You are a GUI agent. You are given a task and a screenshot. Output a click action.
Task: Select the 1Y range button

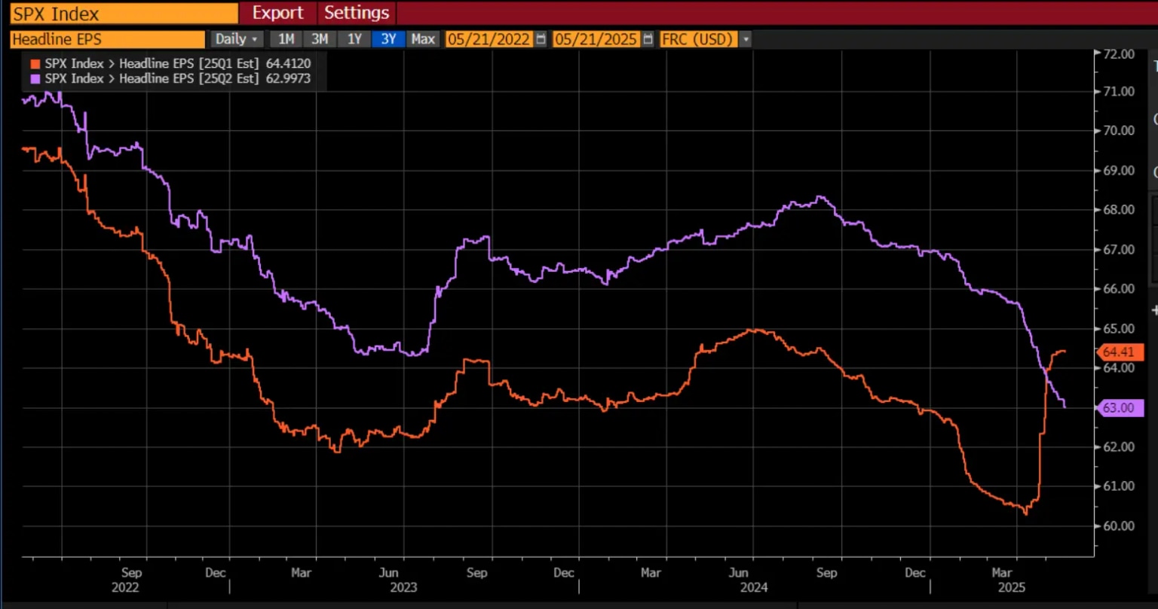[x=354, y=39]
